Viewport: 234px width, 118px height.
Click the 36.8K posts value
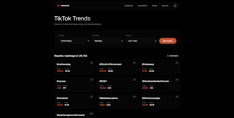pos(111,71)
